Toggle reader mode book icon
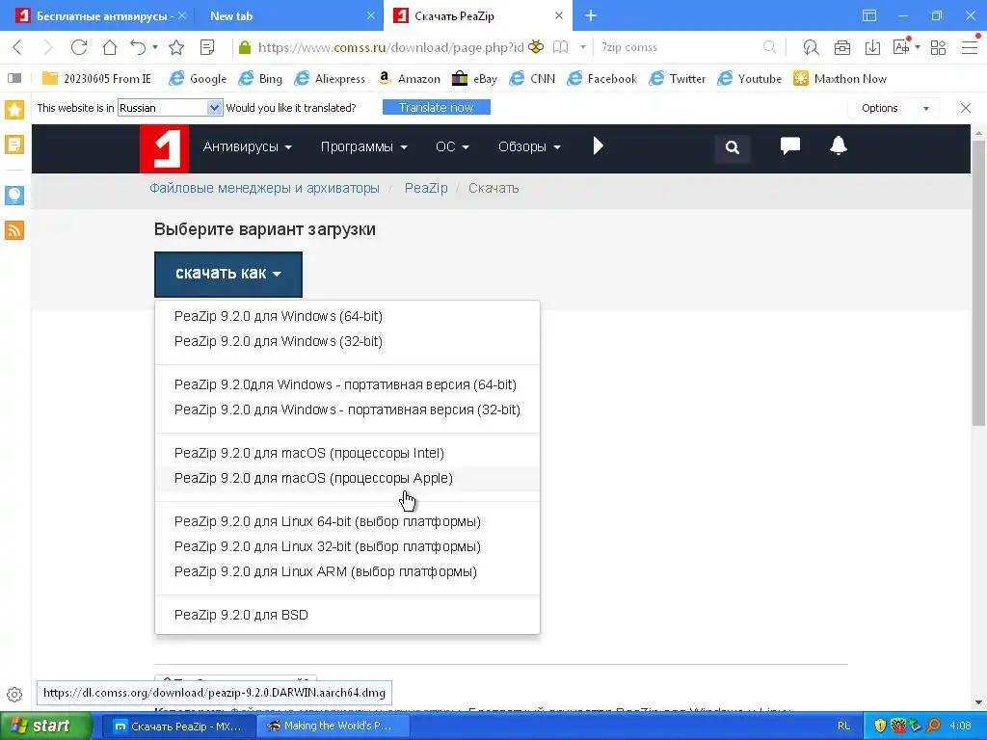Image resolution: width=987 pixels, height=740 pixels. (560, 47)
